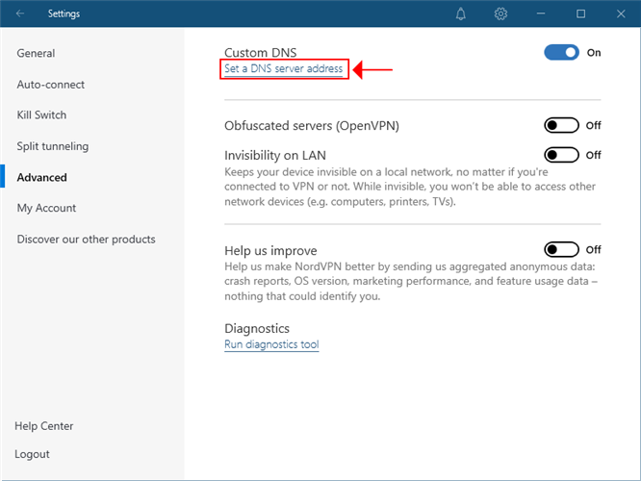The width and height of the screenshot is (641, 481).
Task: Open the Help Center
Action: [x=44, y=426]
